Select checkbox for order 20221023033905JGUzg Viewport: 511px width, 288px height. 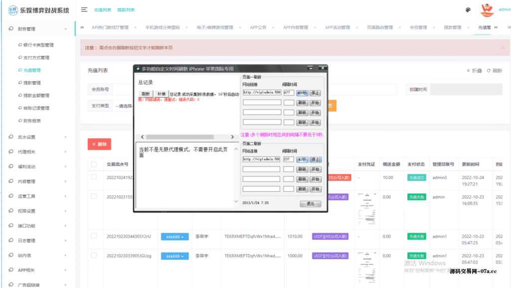(93, 255)
